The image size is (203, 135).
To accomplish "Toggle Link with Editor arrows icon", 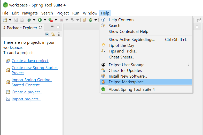I will 53,34.
